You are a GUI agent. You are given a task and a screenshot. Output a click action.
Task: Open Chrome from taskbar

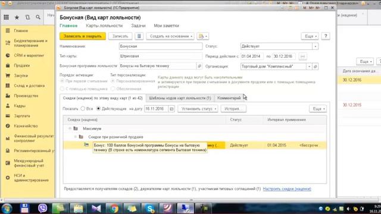114,209
